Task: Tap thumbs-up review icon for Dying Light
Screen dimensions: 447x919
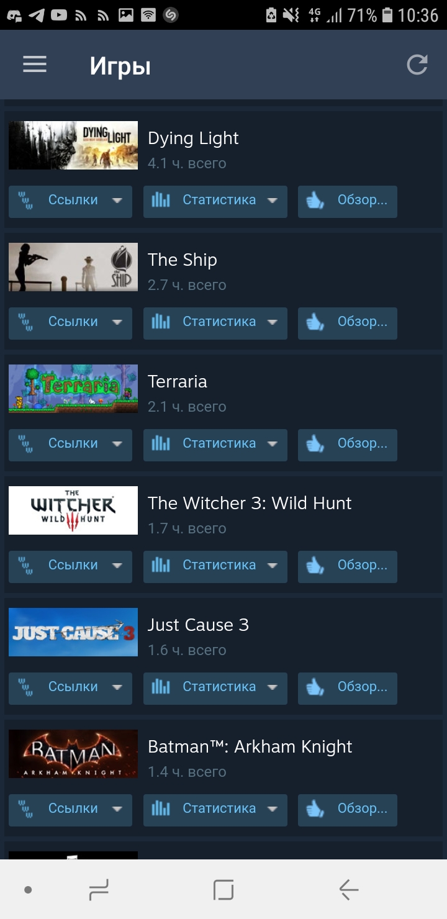Action: 315,201
